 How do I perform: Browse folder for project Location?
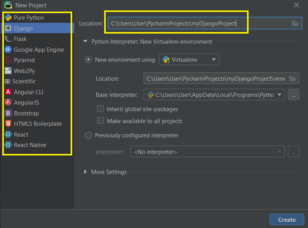click(x=295, y=24)
